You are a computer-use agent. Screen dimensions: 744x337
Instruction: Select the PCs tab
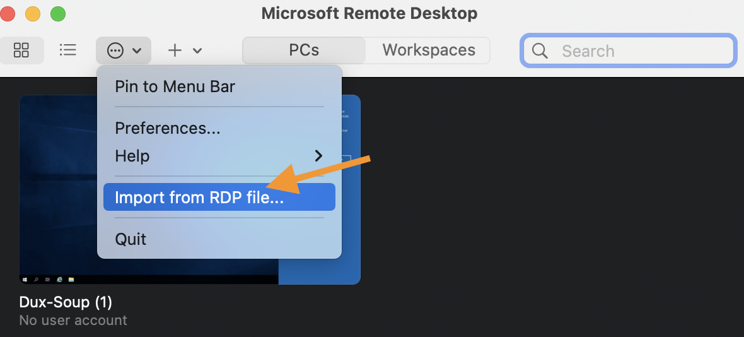(304, 50)
